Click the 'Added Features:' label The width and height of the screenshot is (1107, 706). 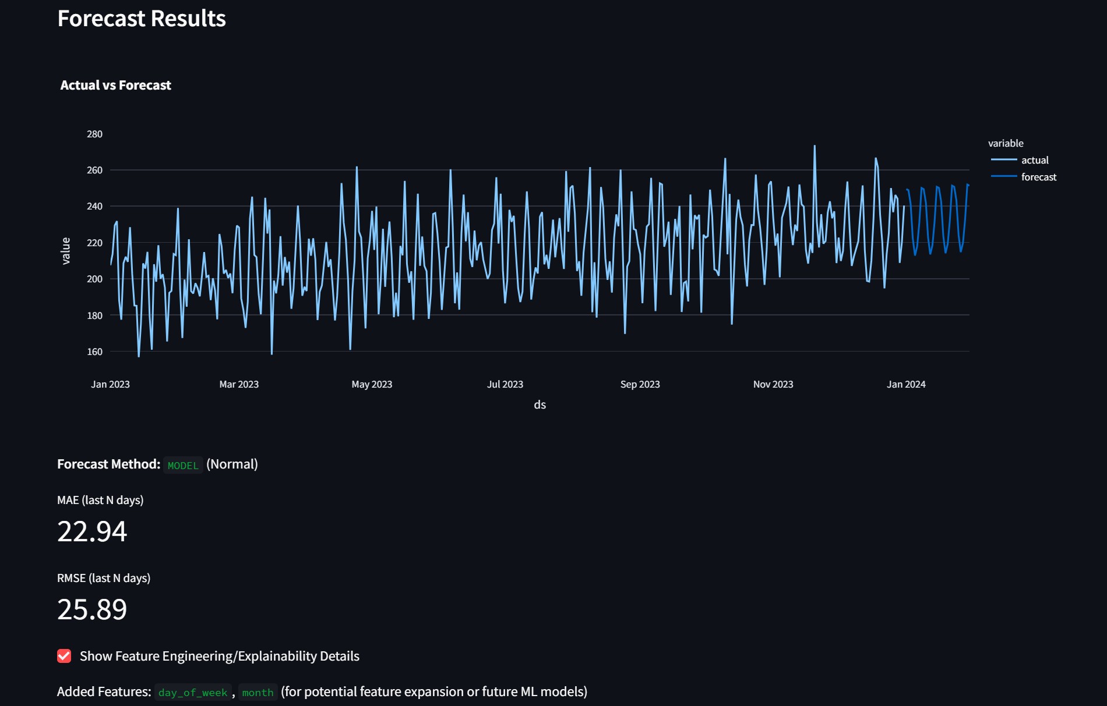point(104,691)
